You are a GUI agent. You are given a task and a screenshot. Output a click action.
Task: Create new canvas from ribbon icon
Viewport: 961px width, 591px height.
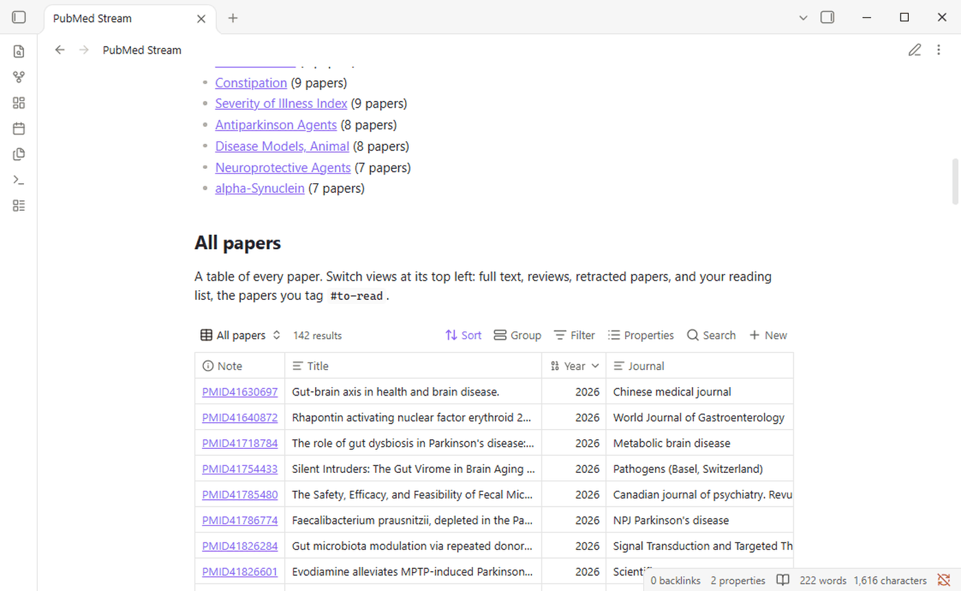19,103
